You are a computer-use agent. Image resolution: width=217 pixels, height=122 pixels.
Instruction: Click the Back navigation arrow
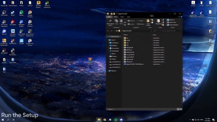coord(108,31)
